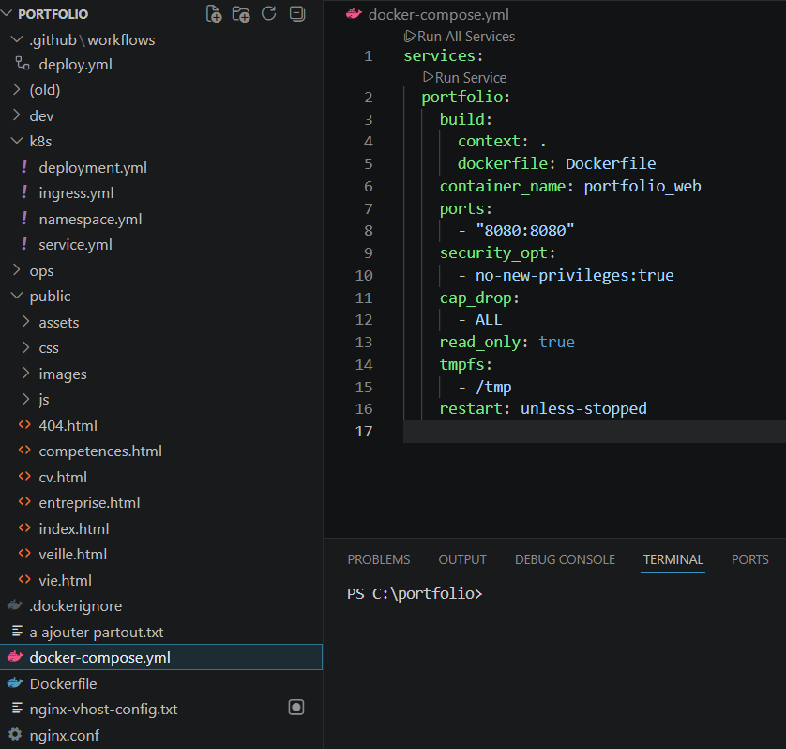
Task: Open deployment.yml in k8s
Action: [93, 168]
